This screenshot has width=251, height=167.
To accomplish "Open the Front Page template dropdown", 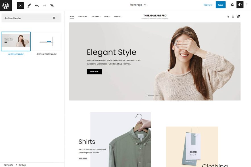I will pos(137,5).
